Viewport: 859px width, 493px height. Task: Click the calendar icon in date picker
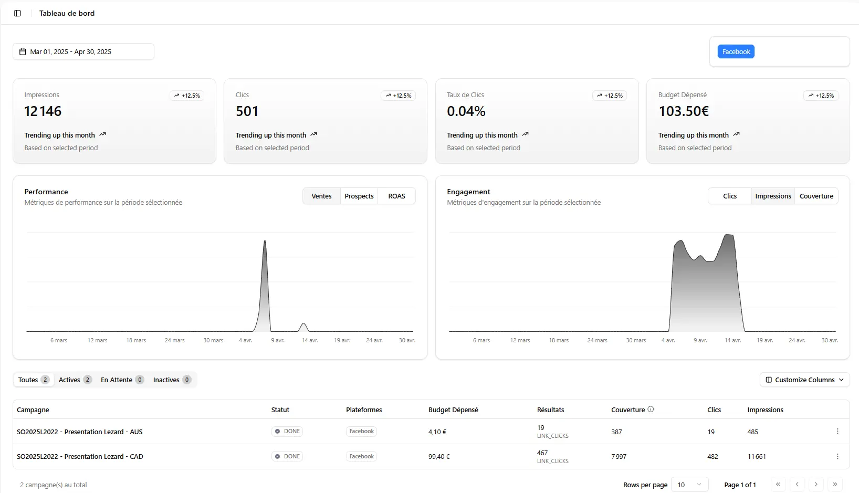click(x=23, y=51)
